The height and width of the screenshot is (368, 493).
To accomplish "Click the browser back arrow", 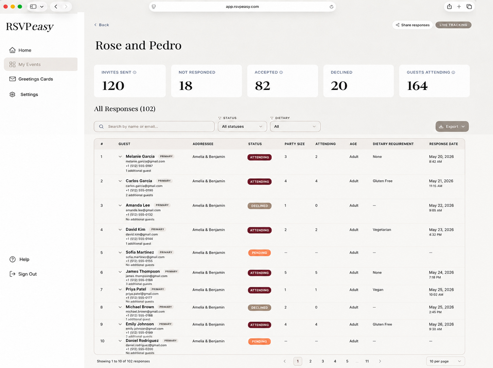I will 56,6.
